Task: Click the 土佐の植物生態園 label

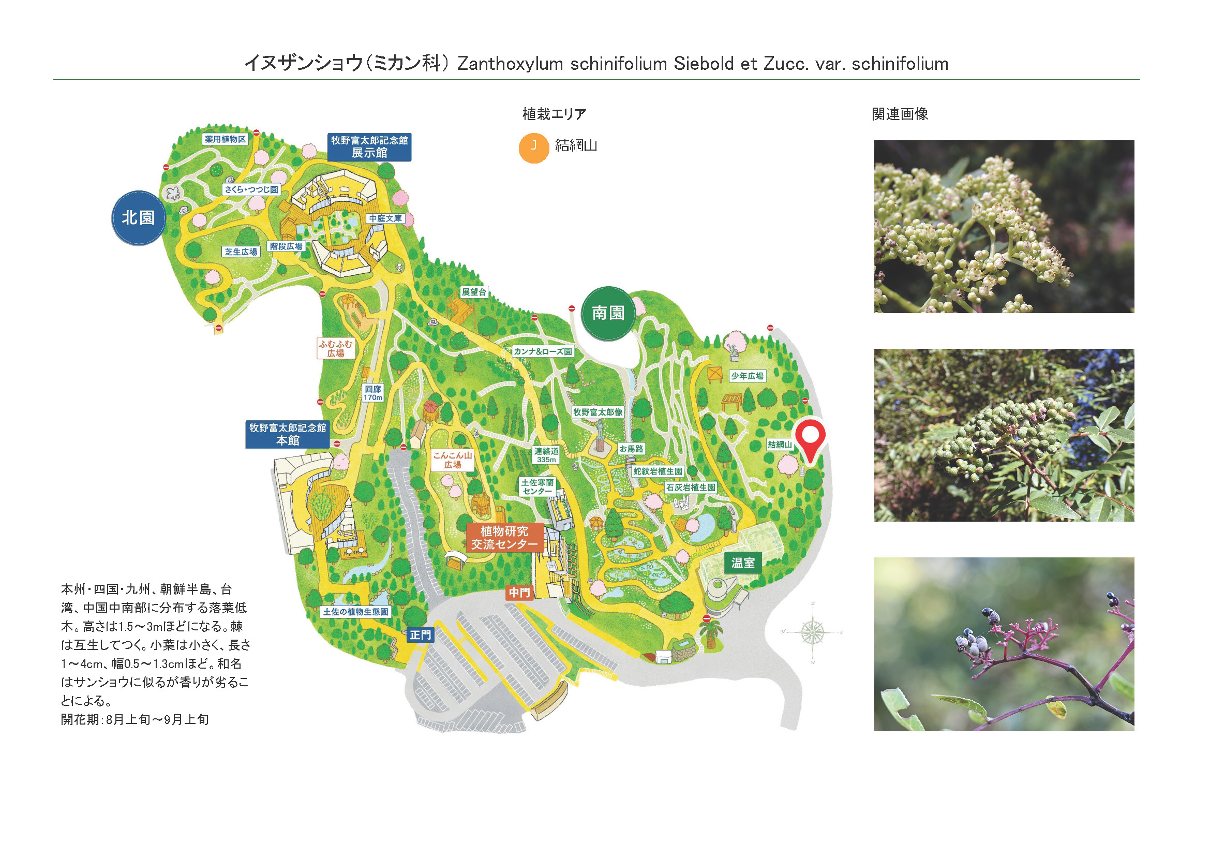Action: click(x=356, y=612)
